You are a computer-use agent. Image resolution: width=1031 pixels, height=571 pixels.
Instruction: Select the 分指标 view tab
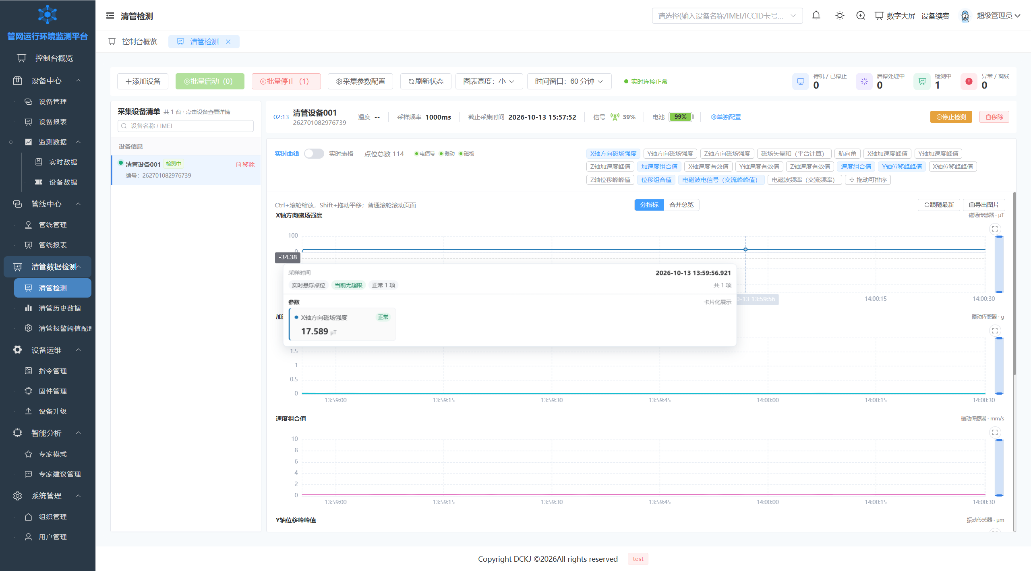coord(649,205)
